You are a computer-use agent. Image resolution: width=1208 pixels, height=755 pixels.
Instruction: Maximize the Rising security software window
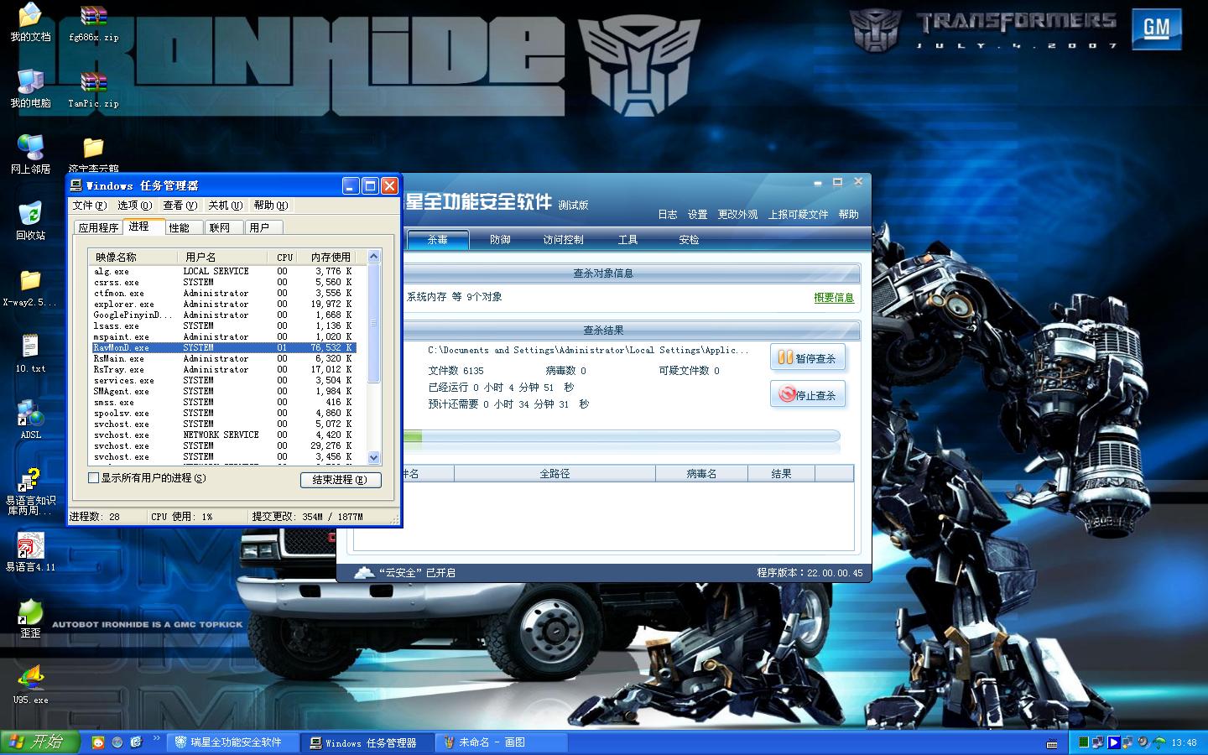837,182
